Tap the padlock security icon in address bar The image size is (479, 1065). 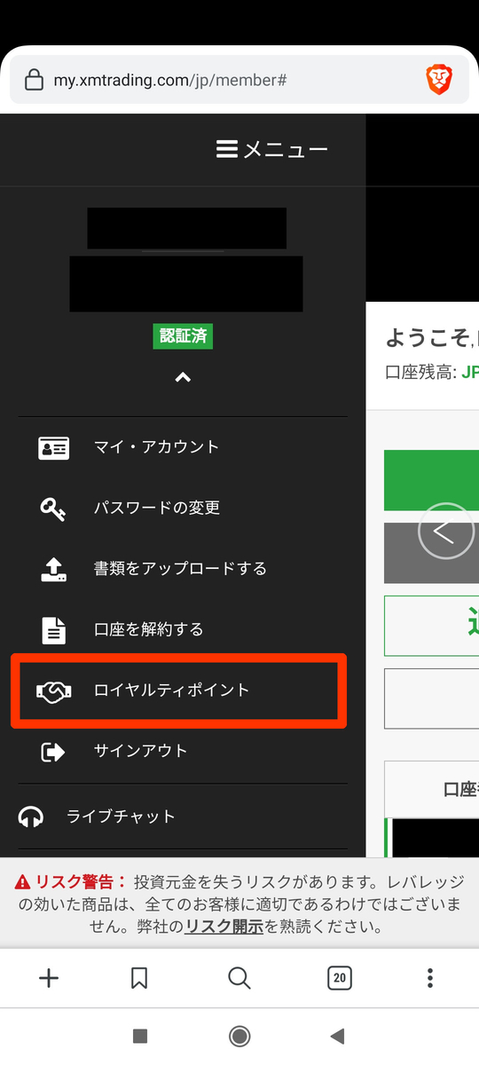click(x=34, y=81)
